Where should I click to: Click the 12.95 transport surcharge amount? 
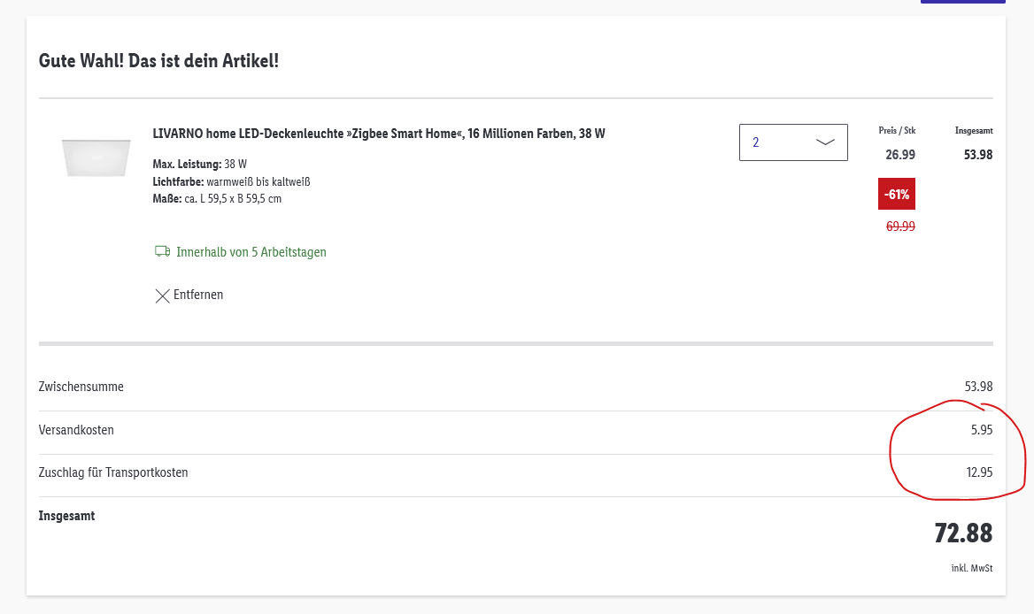pos(979,472)
